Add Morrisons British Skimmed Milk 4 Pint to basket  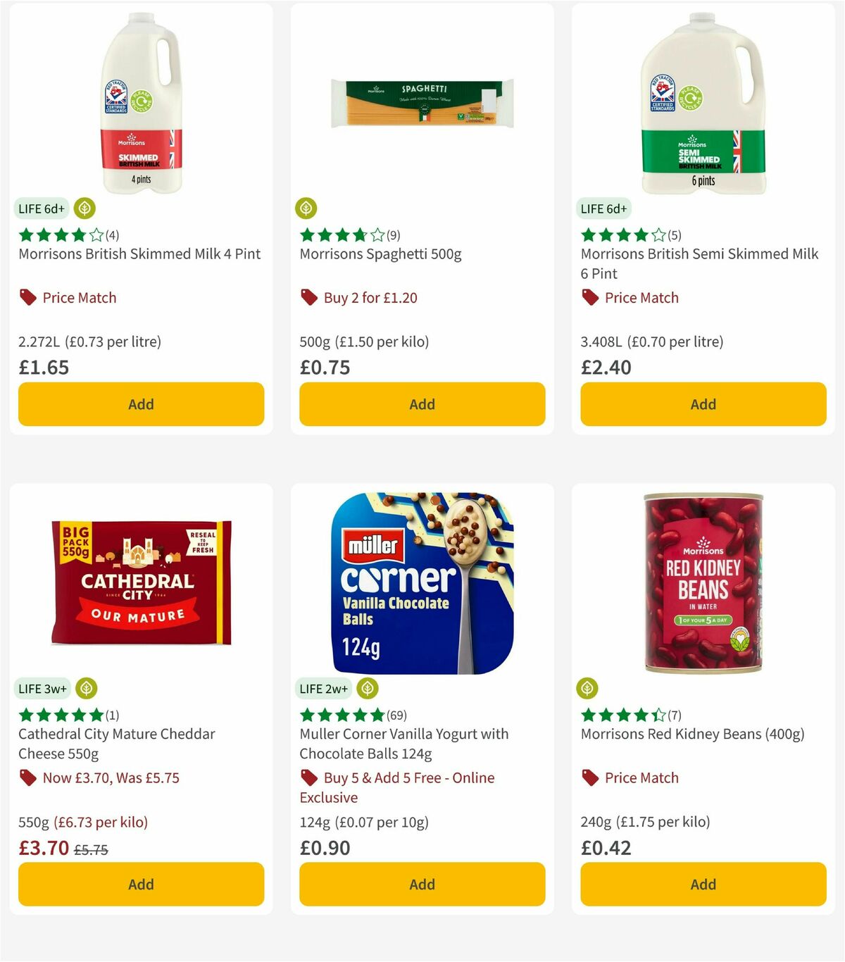[x=141, y=404]
